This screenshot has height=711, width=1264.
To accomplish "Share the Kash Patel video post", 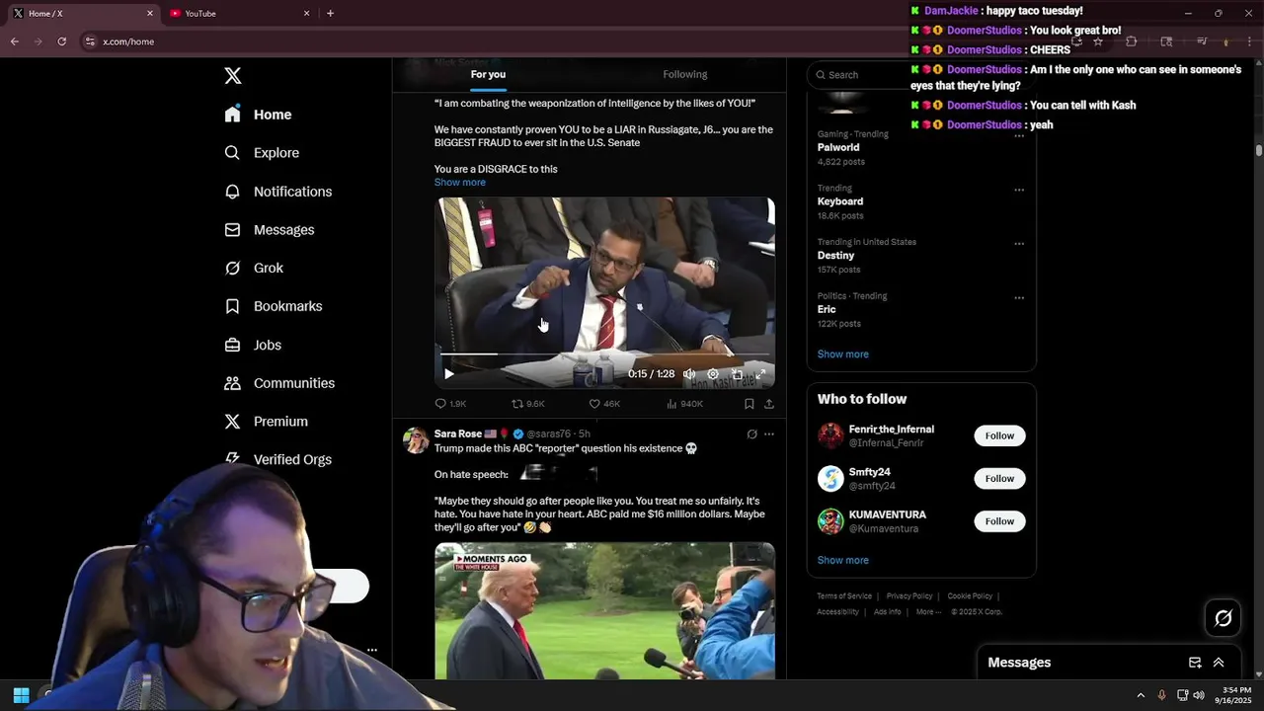I will (769, 404).
